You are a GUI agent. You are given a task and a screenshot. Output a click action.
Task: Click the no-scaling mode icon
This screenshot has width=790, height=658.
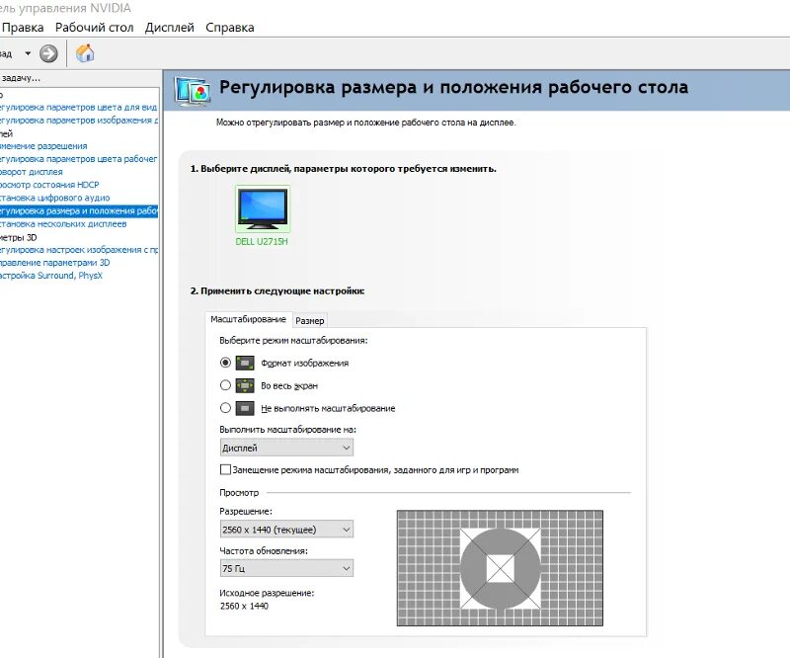pyautogui.click(x=245, y=408)
